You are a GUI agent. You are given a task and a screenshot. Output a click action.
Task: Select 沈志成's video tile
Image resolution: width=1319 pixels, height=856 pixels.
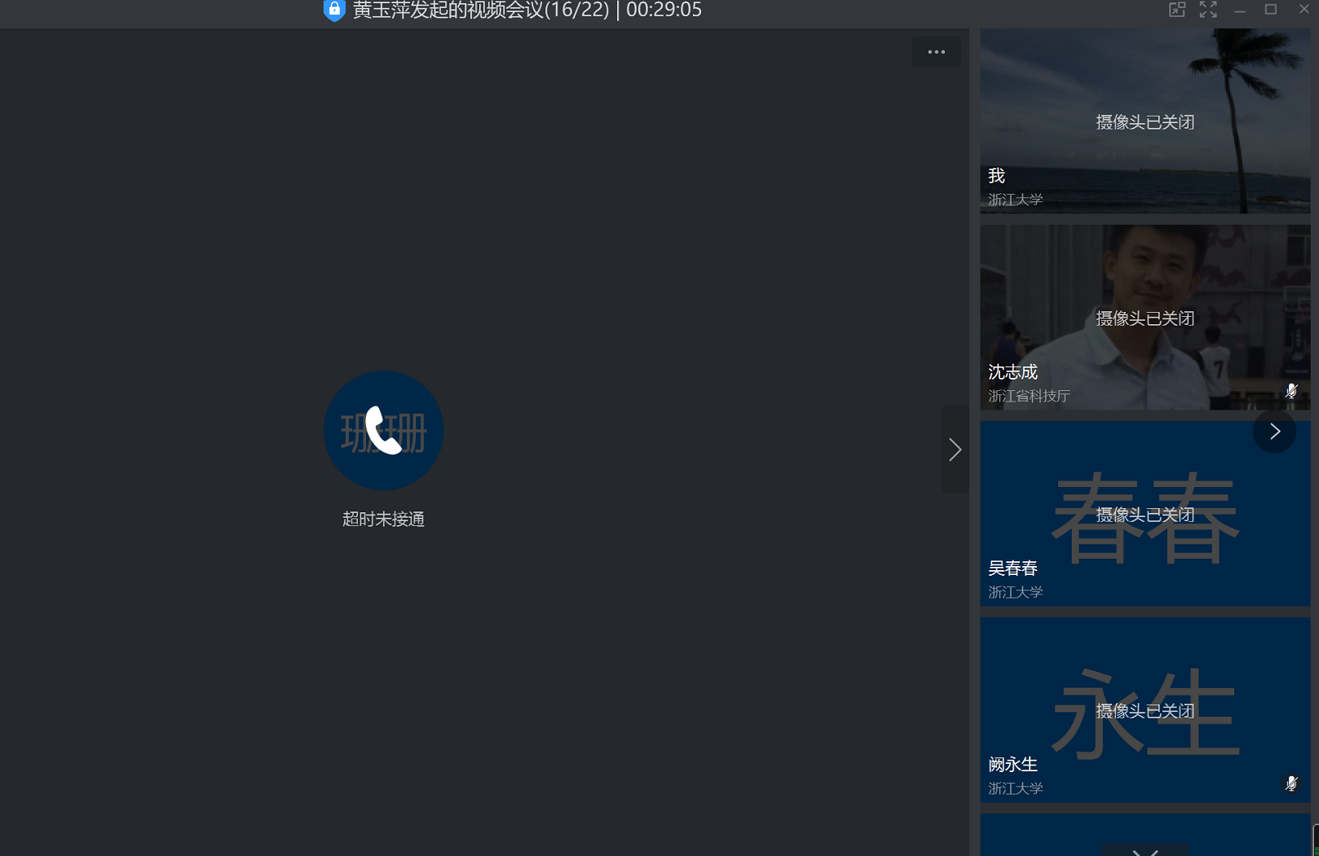click(1145, 318)
